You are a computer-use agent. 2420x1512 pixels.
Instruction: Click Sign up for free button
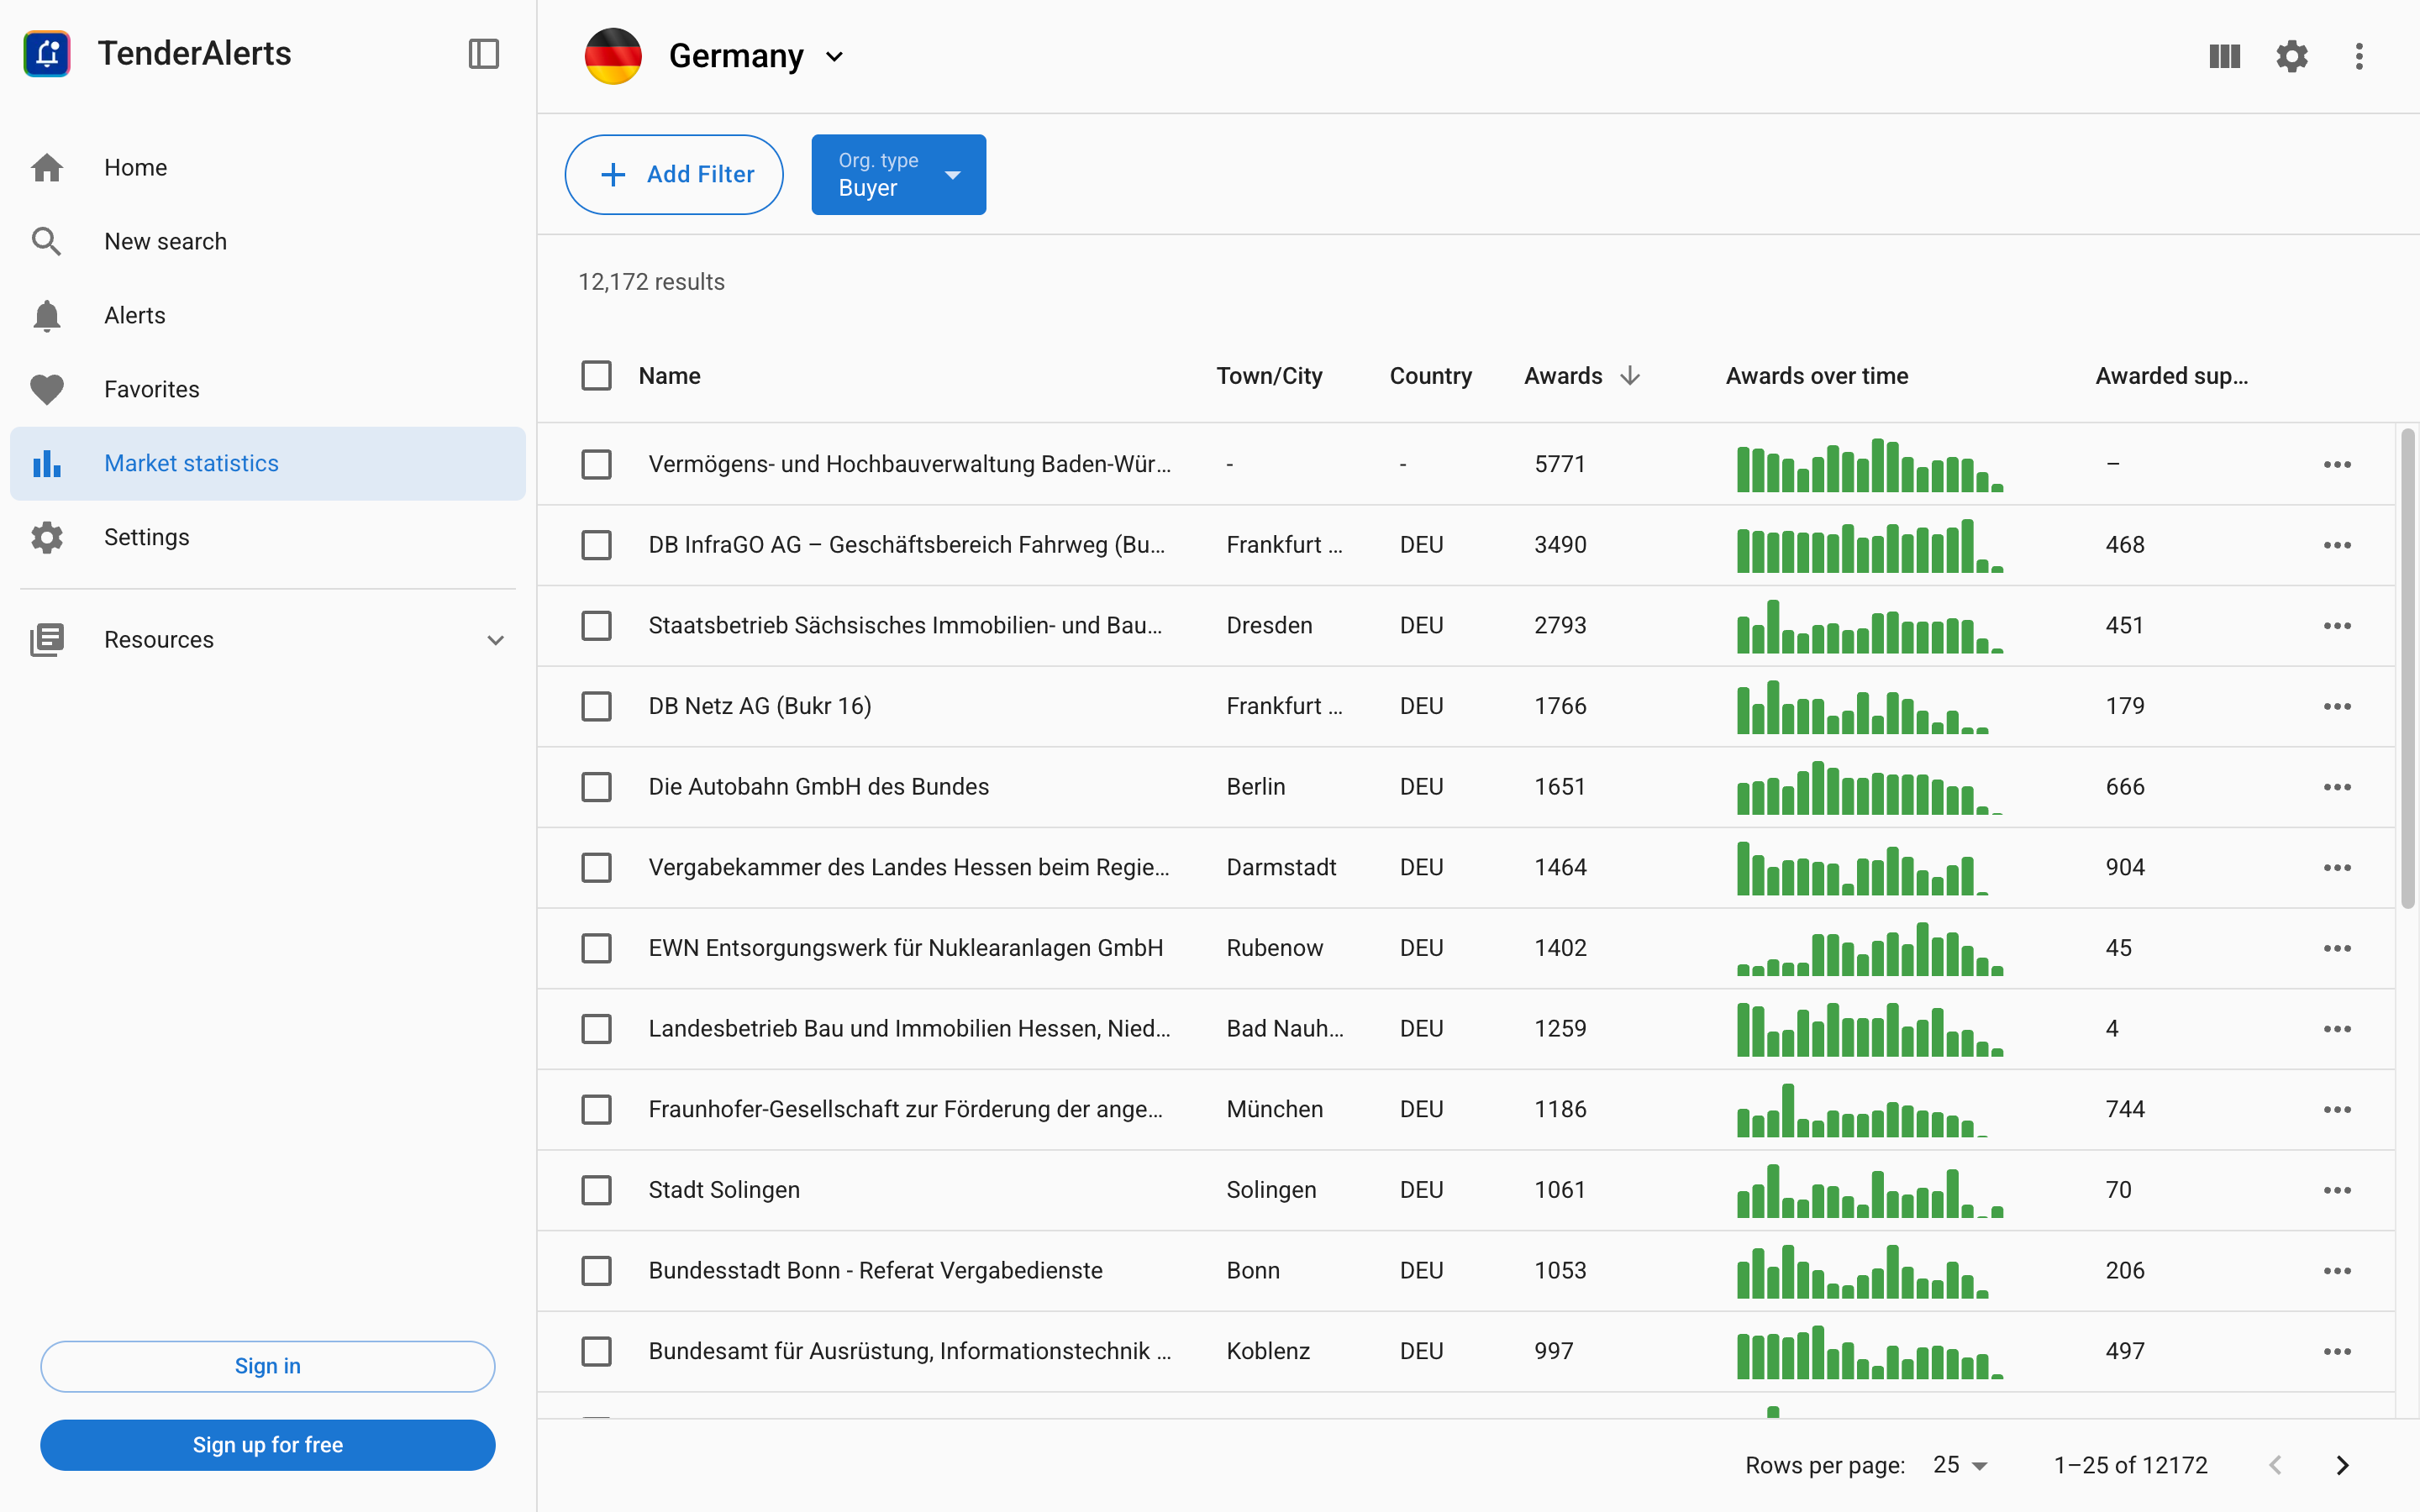click(x=267, y=1445)
